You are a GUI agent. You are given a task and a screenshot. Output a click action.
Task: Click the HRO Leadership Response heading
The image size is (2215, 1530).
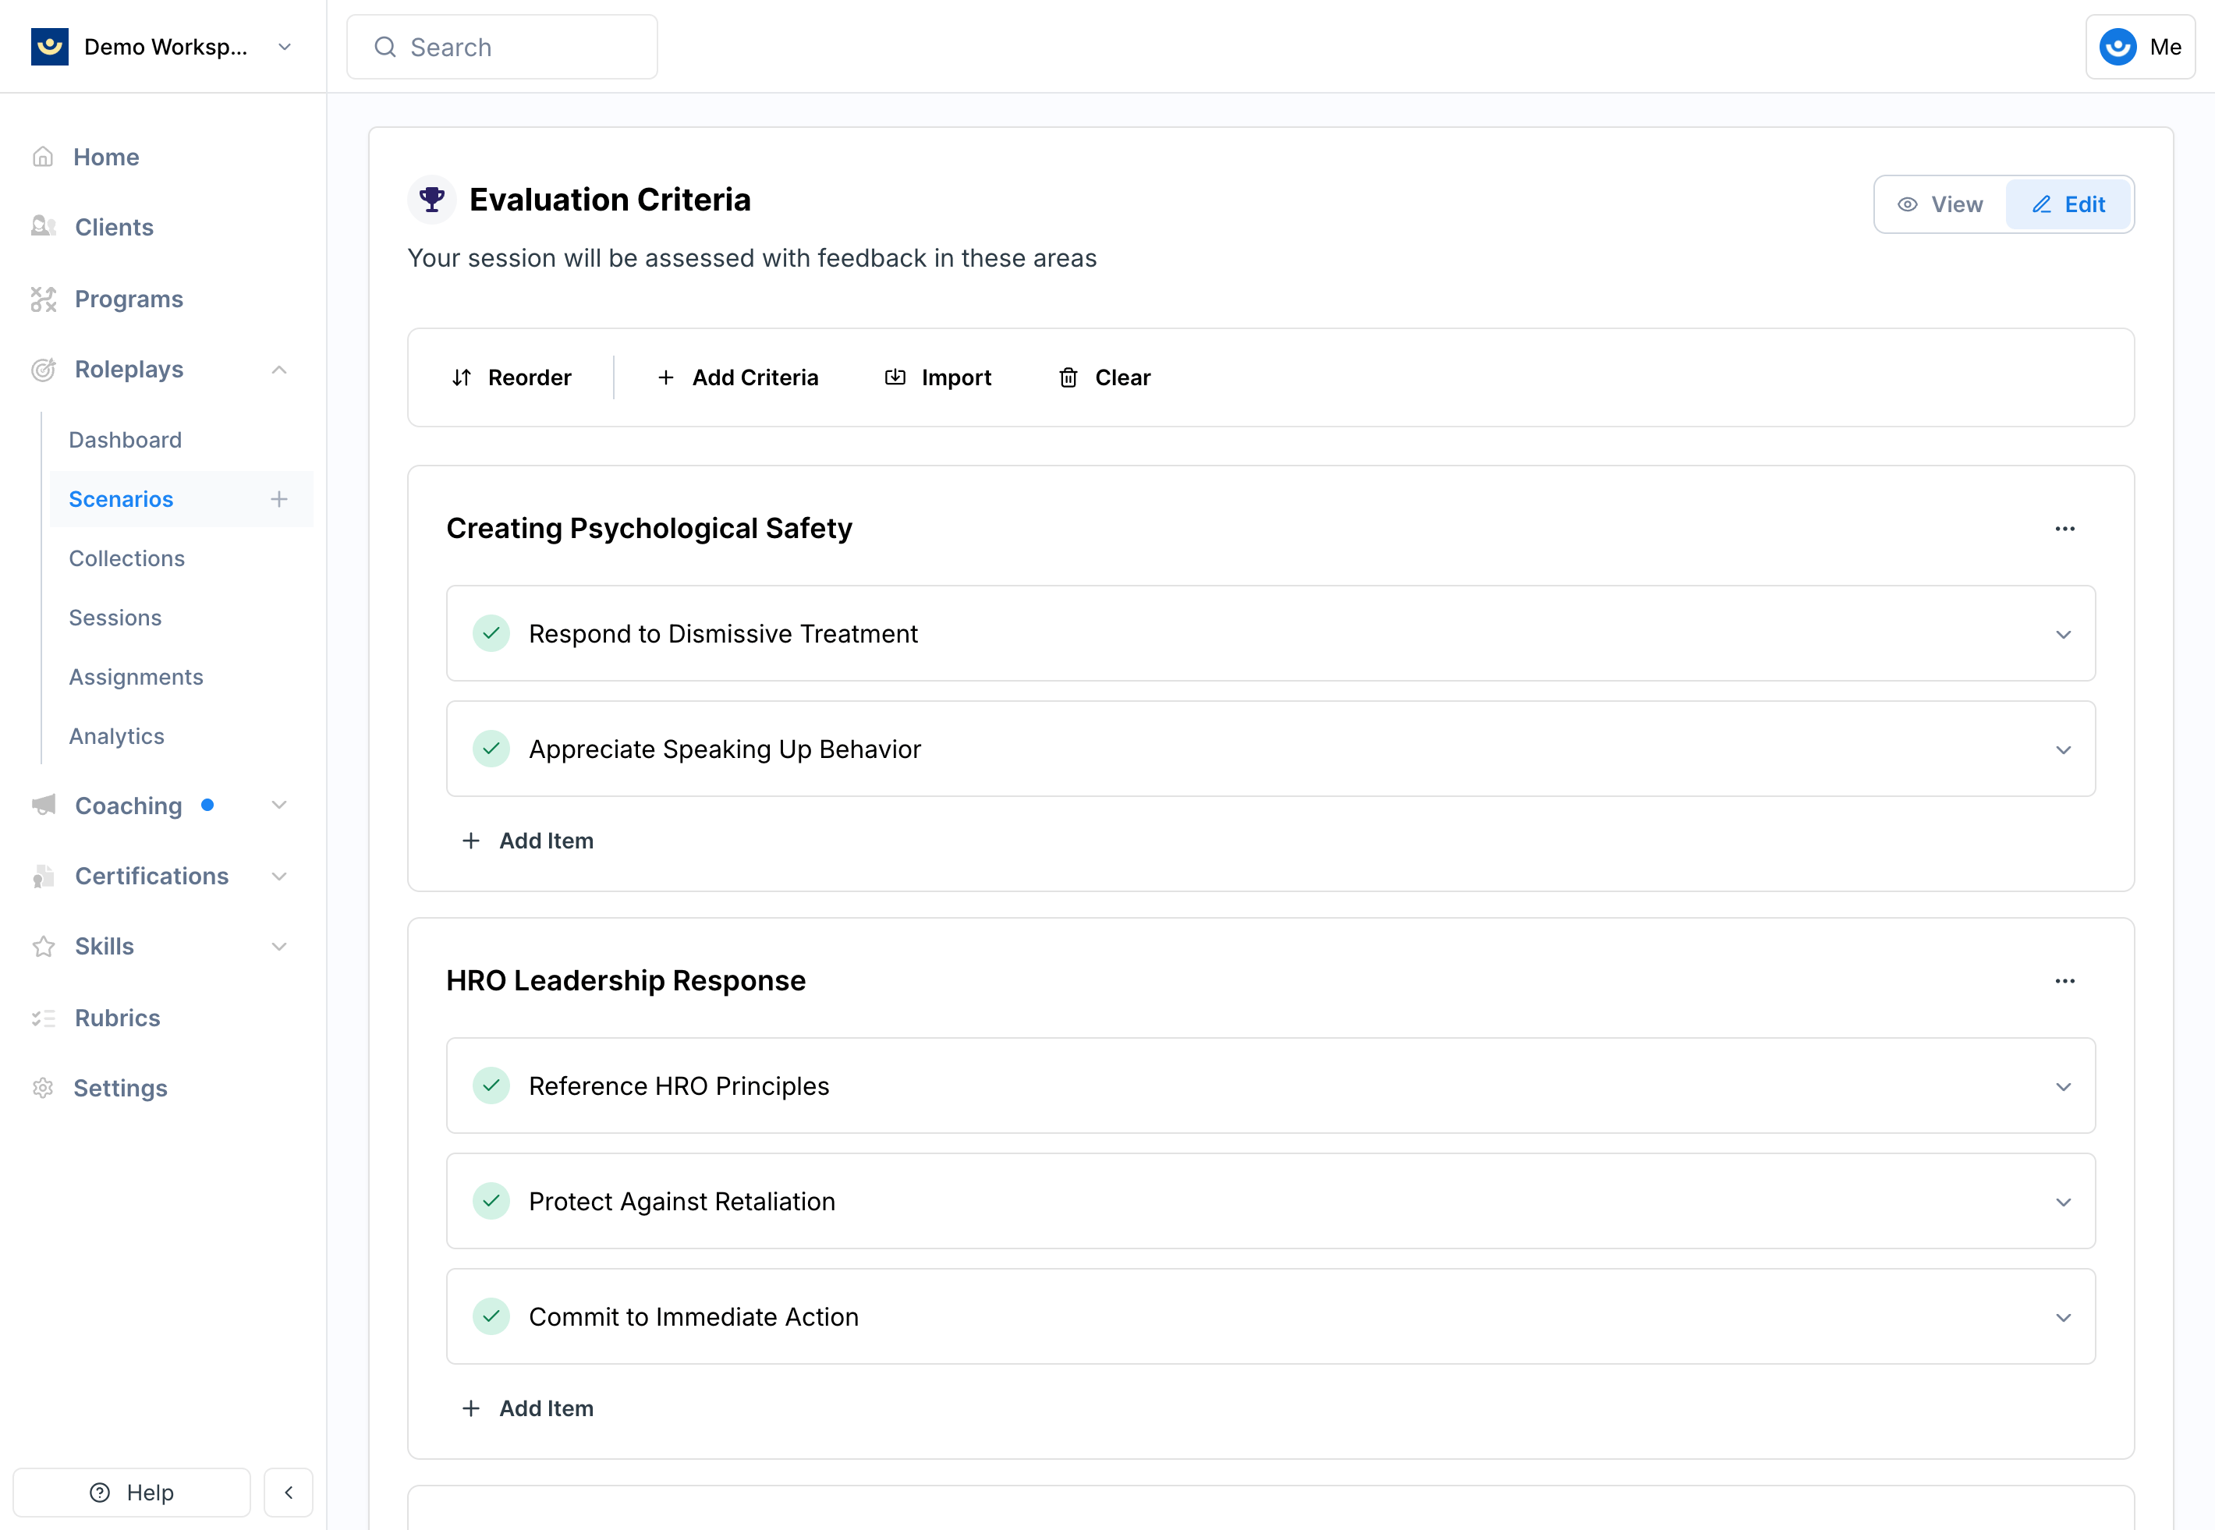coord(626,981)
